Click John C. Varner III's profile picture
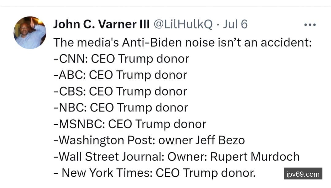Screen dimensions: 331x188 tap(30, 33)
